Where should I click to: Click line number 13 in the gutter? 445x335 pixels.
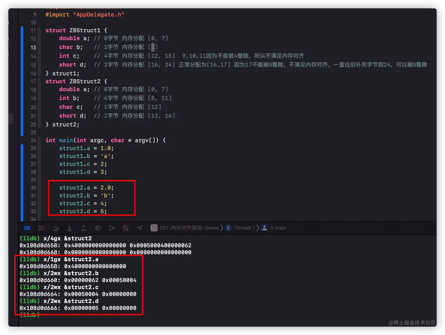(33, 47)
